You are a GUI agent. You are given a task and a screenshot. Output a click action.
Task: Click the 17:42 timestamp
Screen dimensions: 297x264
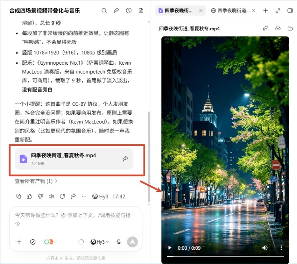point(119,196)
